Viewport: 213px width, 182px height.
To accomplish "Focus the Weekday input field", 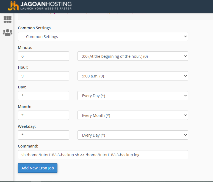I will coord(43,135).
